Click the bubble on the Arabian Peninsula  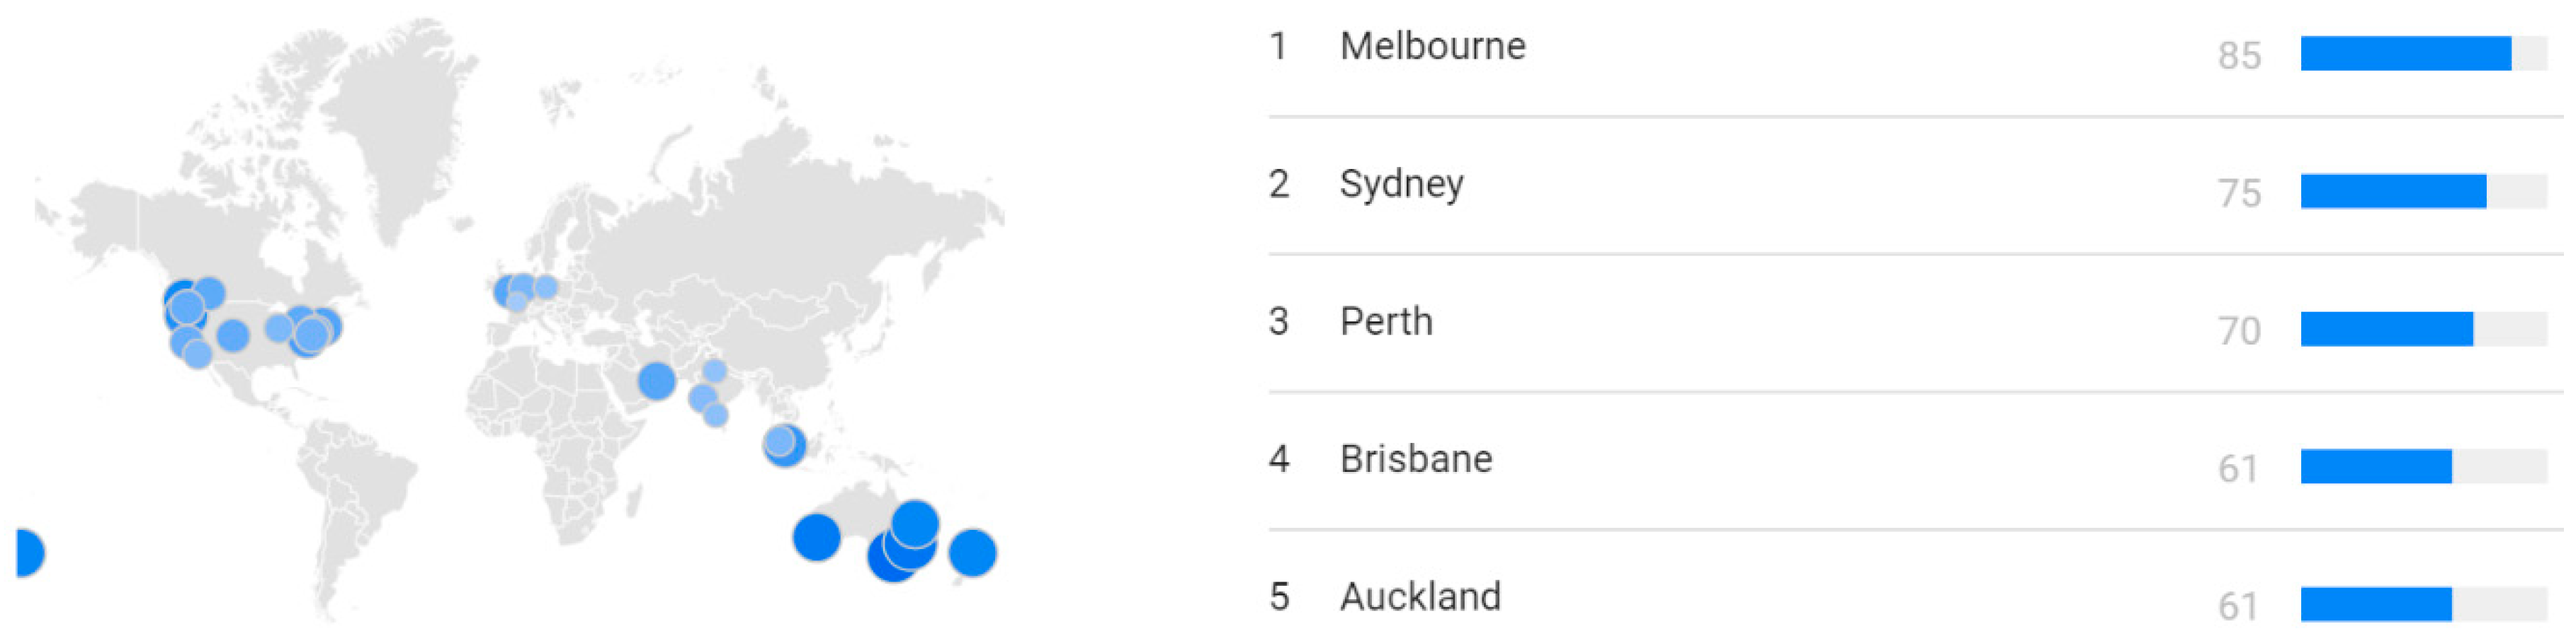657,381
